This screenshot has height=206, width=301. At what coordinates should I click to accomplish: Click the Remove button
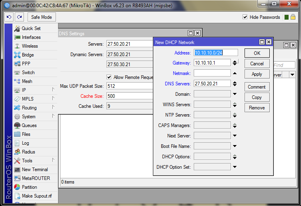coord(257,108)
